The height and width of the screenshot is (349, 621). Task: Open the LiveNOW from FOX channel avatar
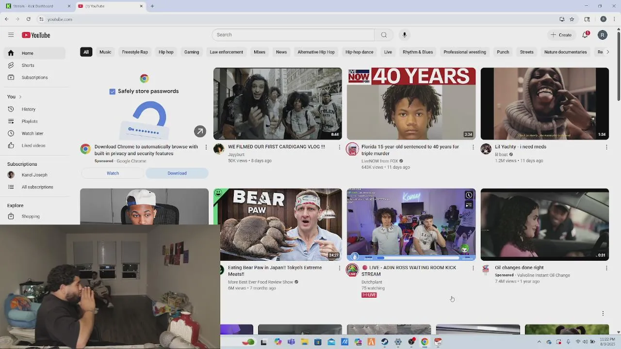352,149
